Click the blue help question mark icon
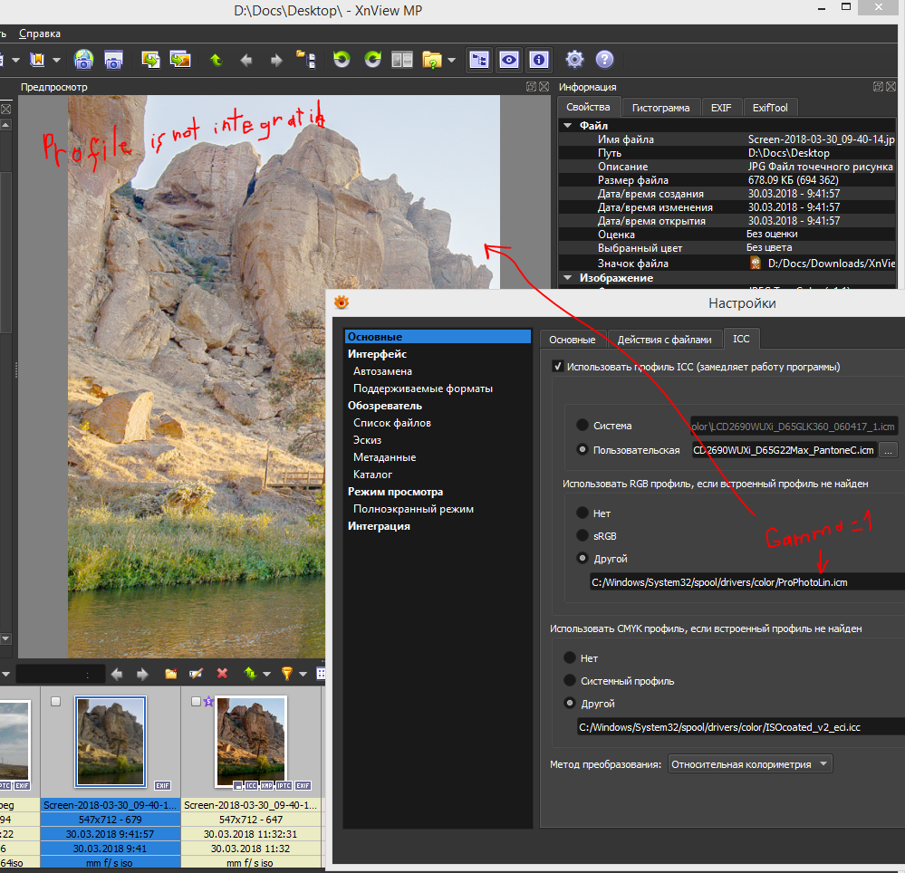905x873 pixels. point(605,60)
